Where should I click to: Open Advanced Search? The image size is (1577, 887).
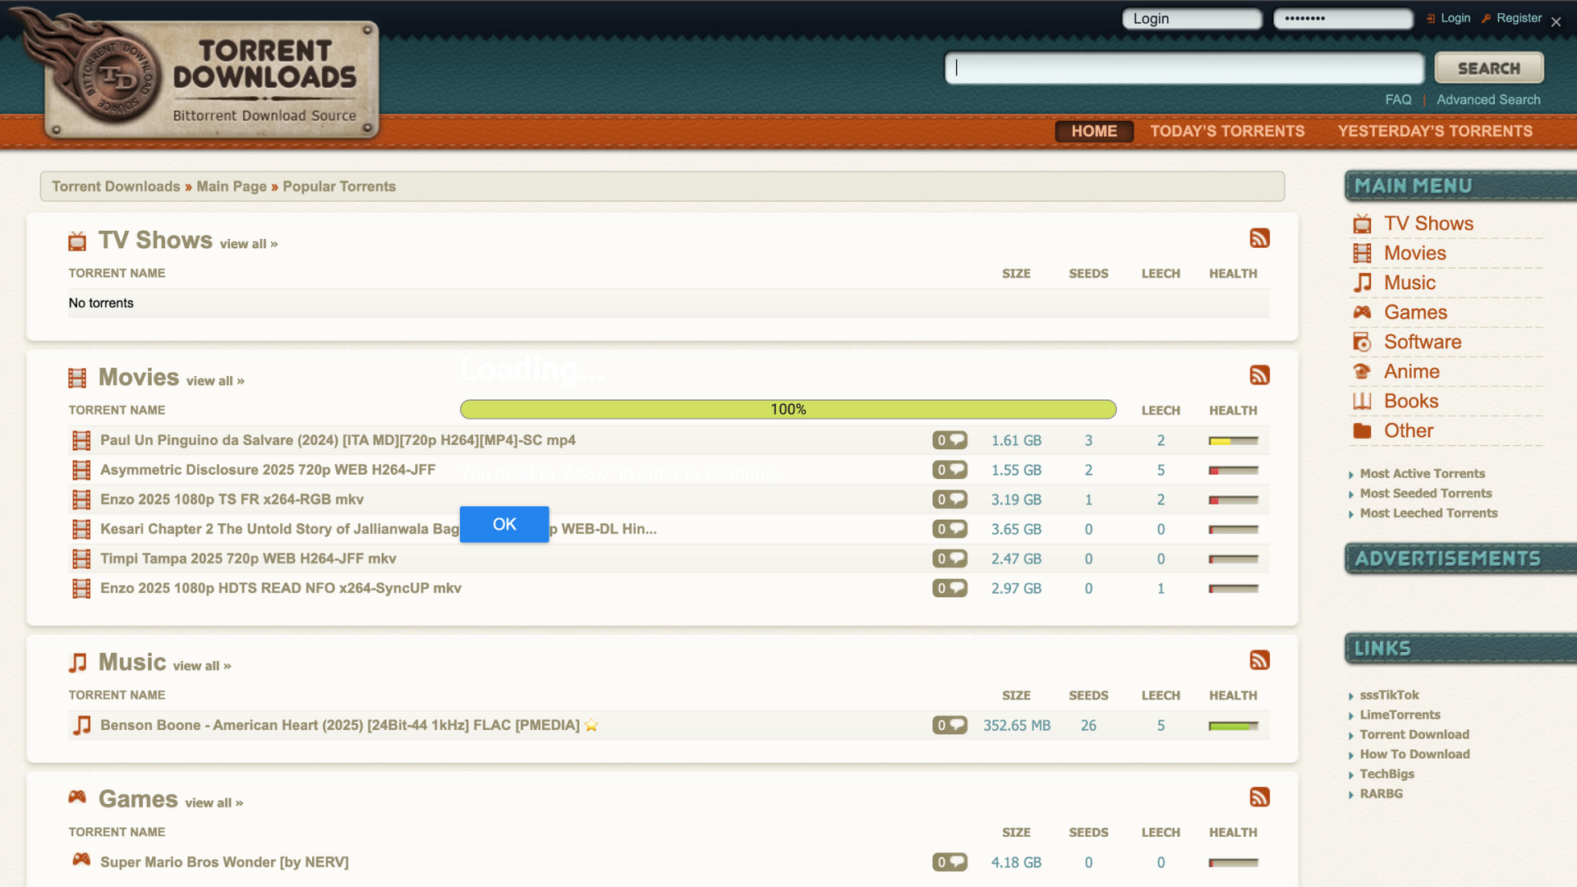1488,99
